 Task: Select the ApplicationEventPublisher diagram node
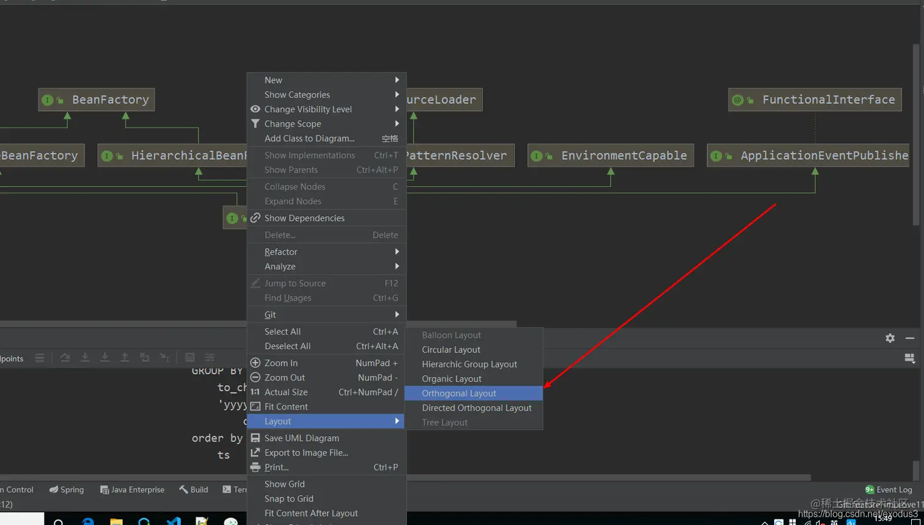pos(808,156)
